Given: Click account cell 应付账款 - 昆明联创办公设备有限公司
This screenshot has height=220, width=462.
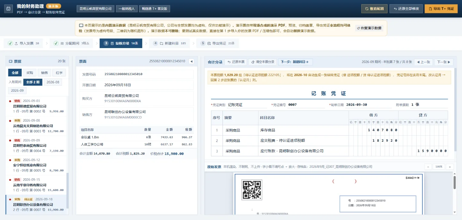Looking at the screenshot, I should click(x=303, y=151).
